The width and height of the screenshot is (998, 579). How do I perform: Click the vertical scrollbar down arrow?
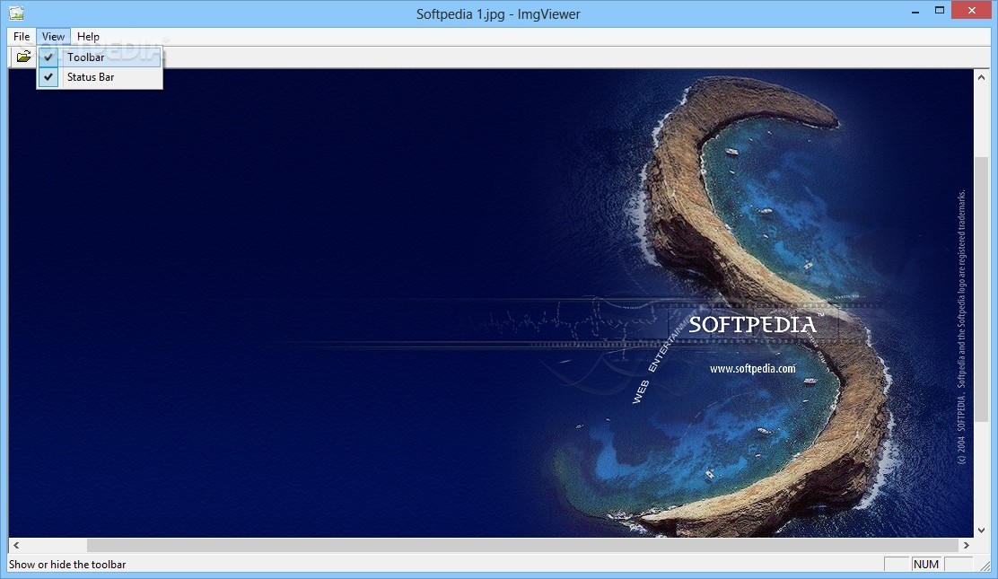[981, 530]
